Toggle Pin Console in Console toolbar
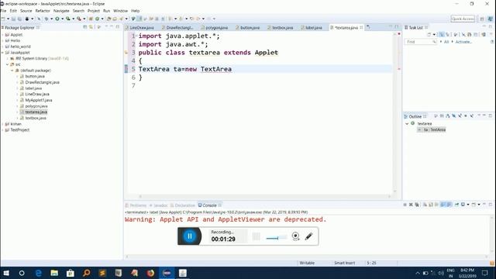 point(456,205)
